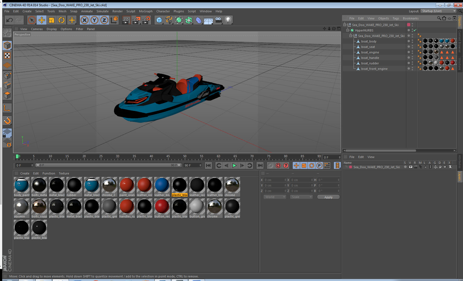Click the Record active objects button
Image resolution: width=463 pixels, height=281 pixels.
click(x=270, y=165)
